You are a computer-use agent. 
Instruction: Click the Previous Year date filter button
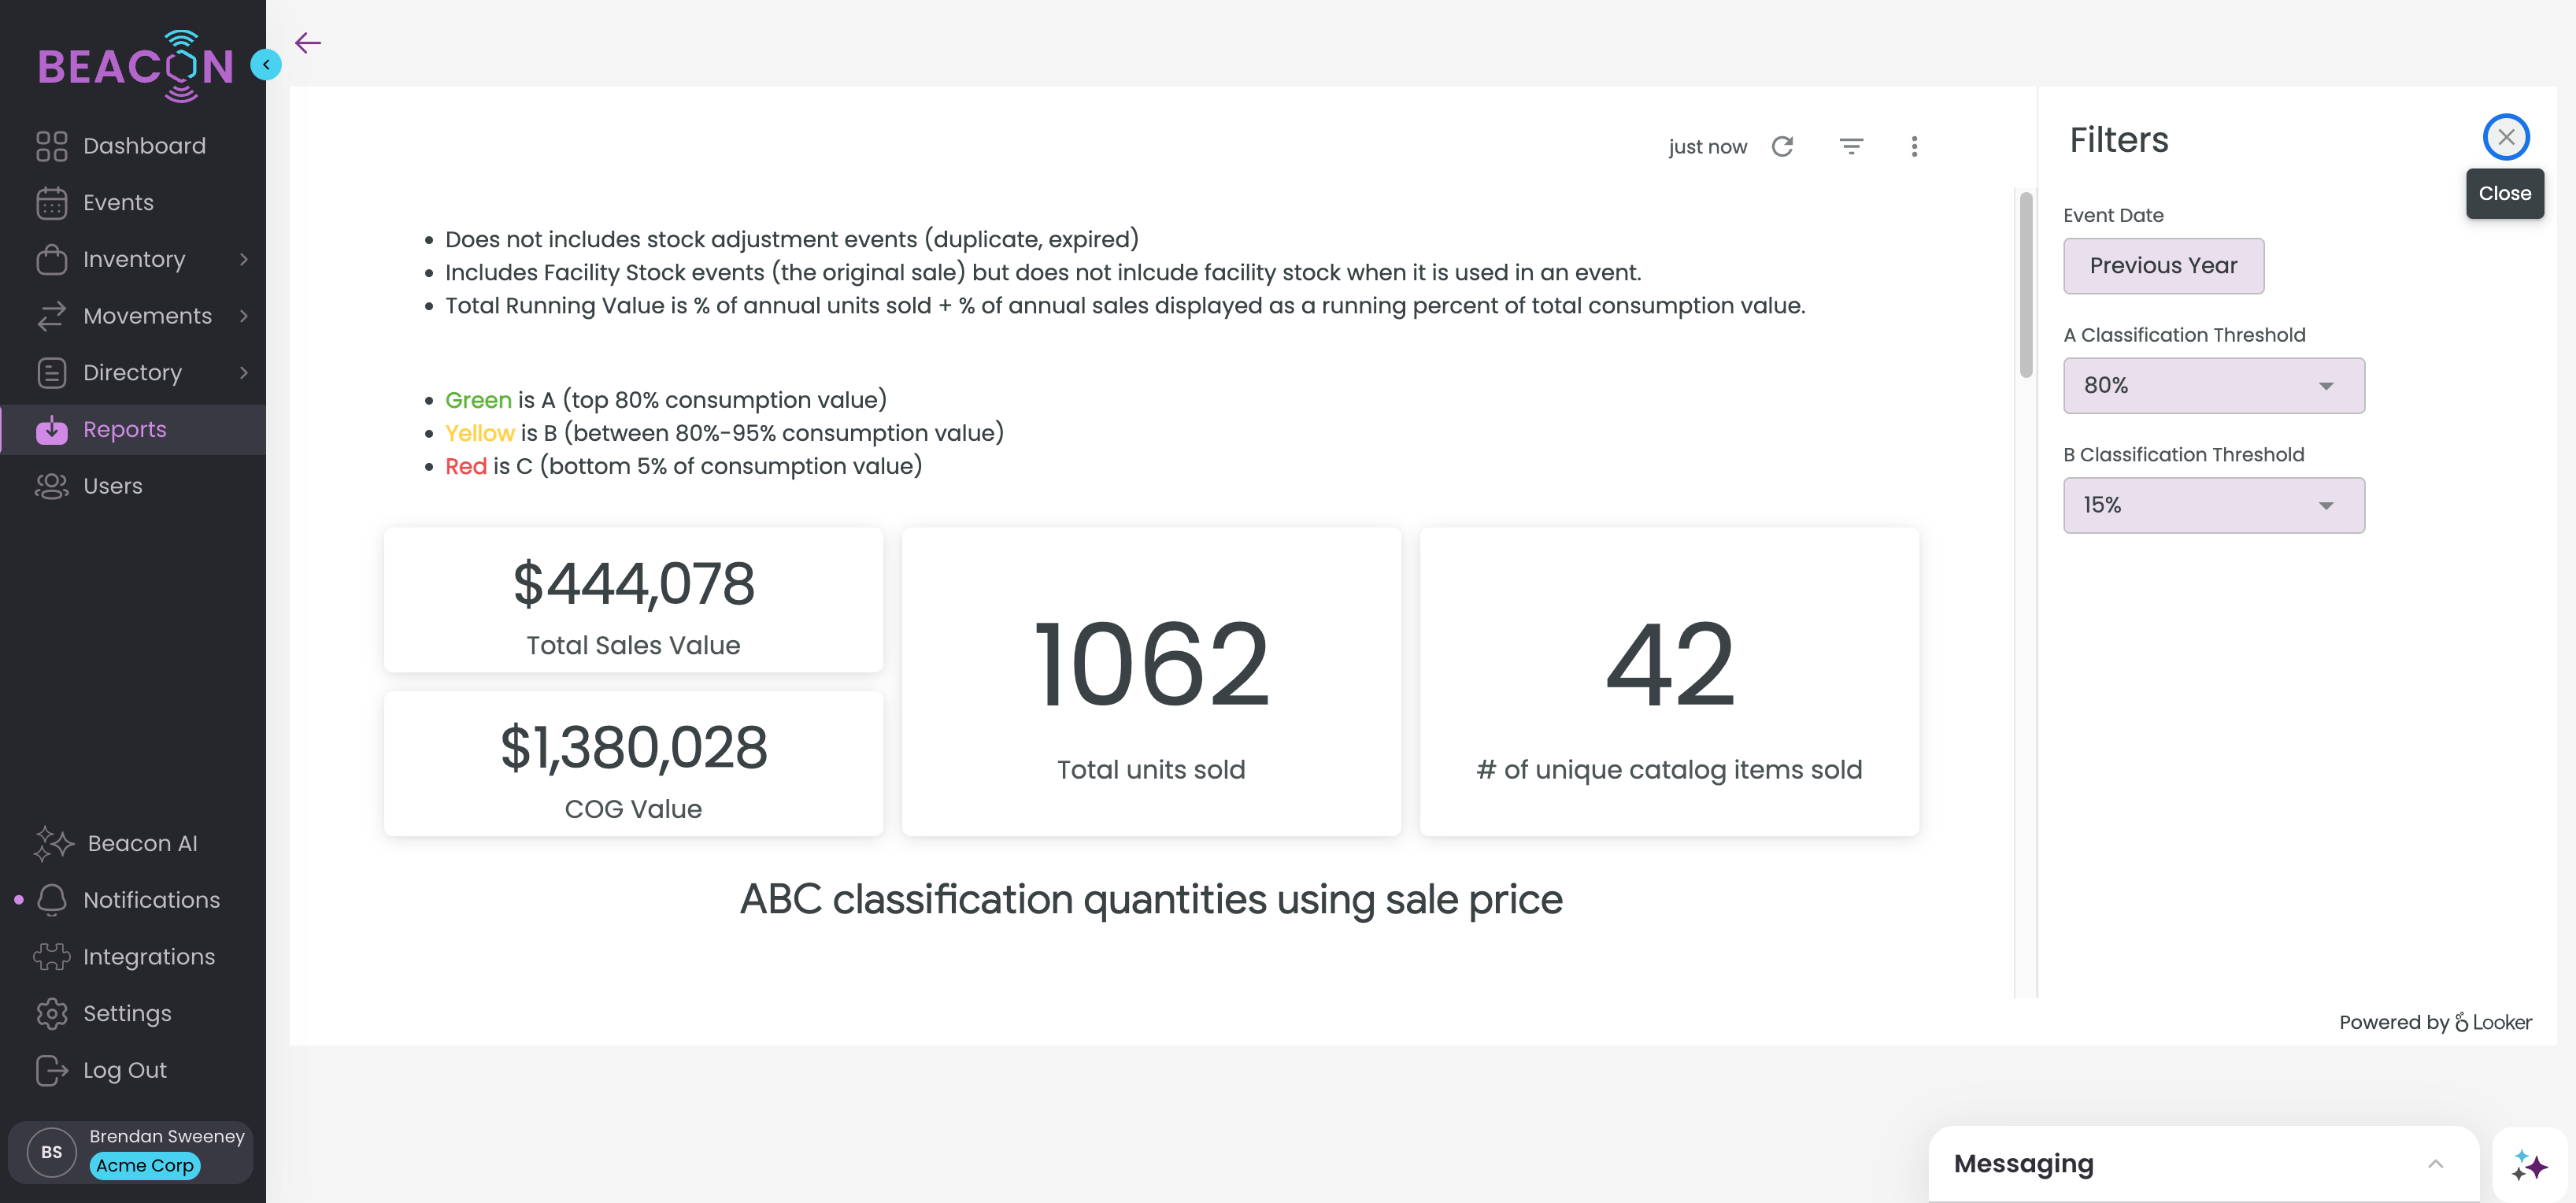tap(2163, 266)
